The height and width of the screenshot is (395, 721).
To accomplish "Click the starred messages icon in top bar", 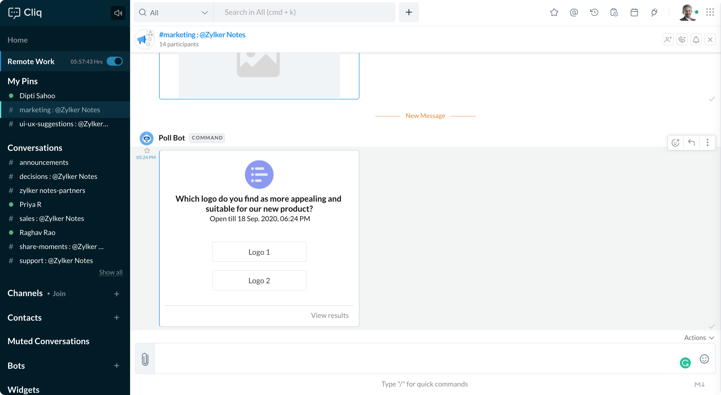I will click(x=554, y=12).
